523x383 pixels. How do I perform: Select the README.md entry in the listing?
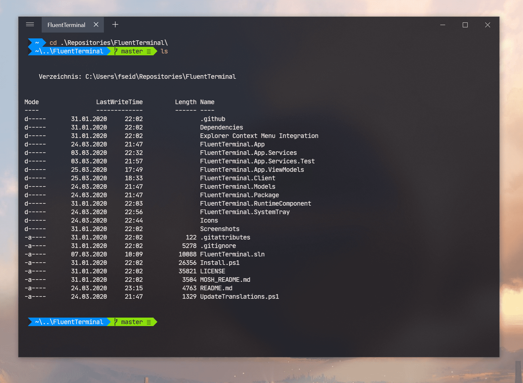pyautogui.click(x=217, y=288)
